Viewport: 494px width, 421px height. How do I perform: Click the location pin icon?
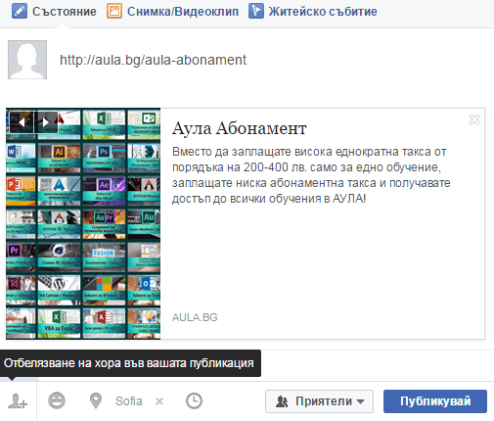[96, 401]
